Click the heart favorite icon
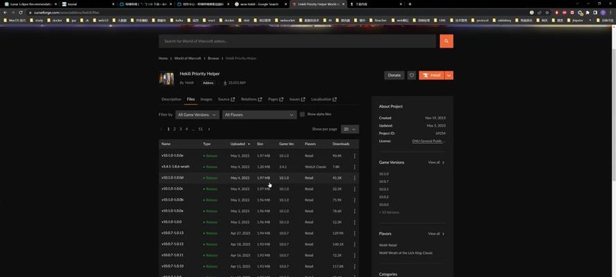 pos(412,75)
